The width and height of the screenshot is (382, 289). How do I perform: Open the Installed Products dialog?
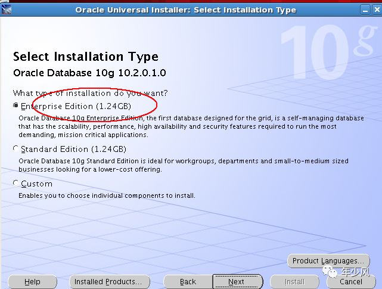click(110, 282)
